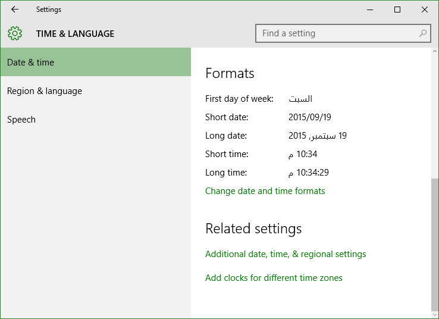Click the Formats section heading

(230, 73)
